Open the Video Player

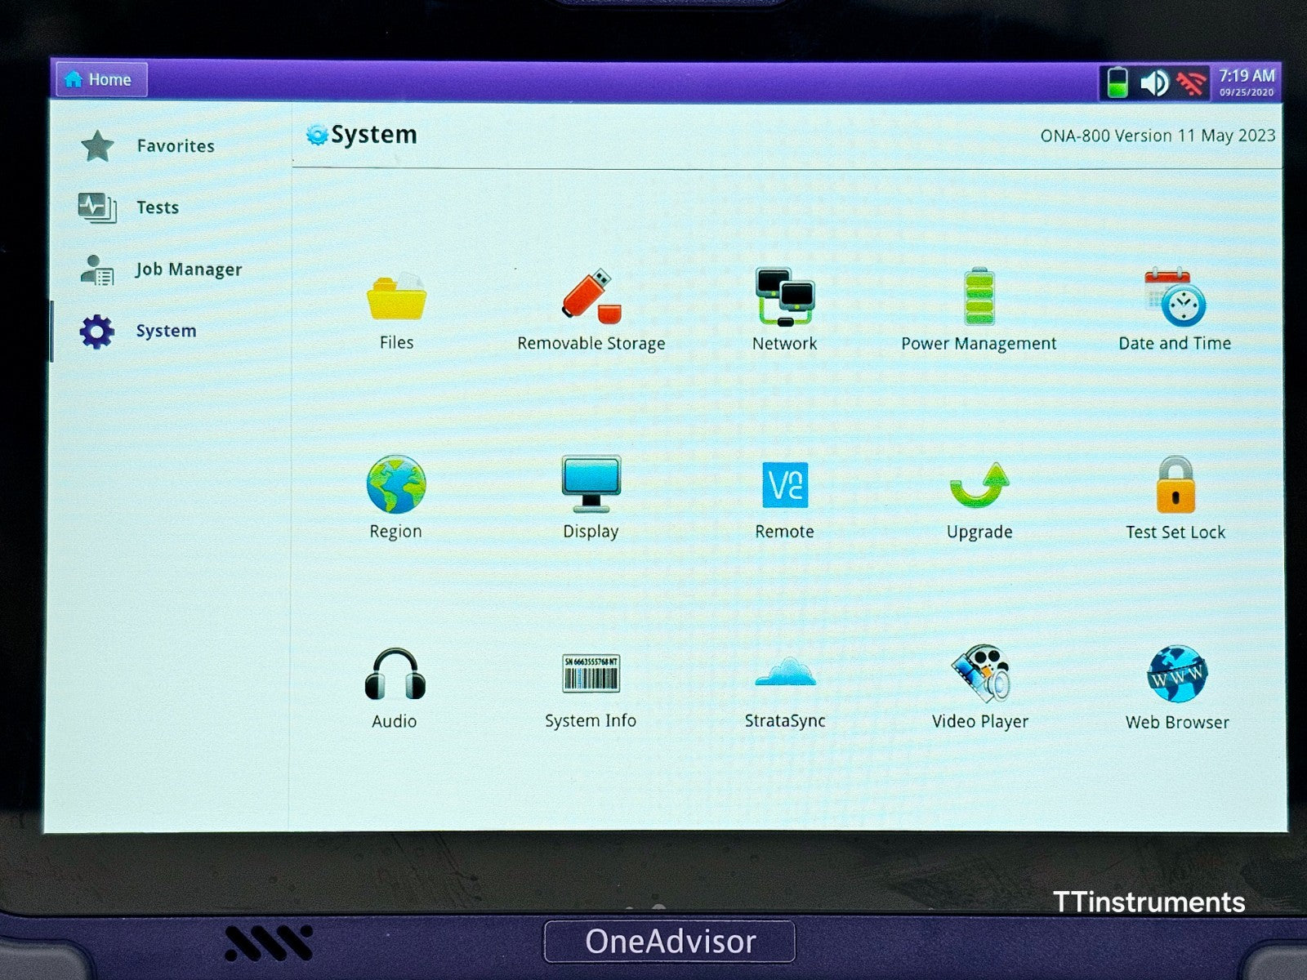(980, 675)
